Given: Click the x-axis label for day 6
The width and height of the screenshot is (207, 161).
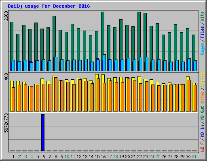Looking at the screenshot, I should point(44,157).
